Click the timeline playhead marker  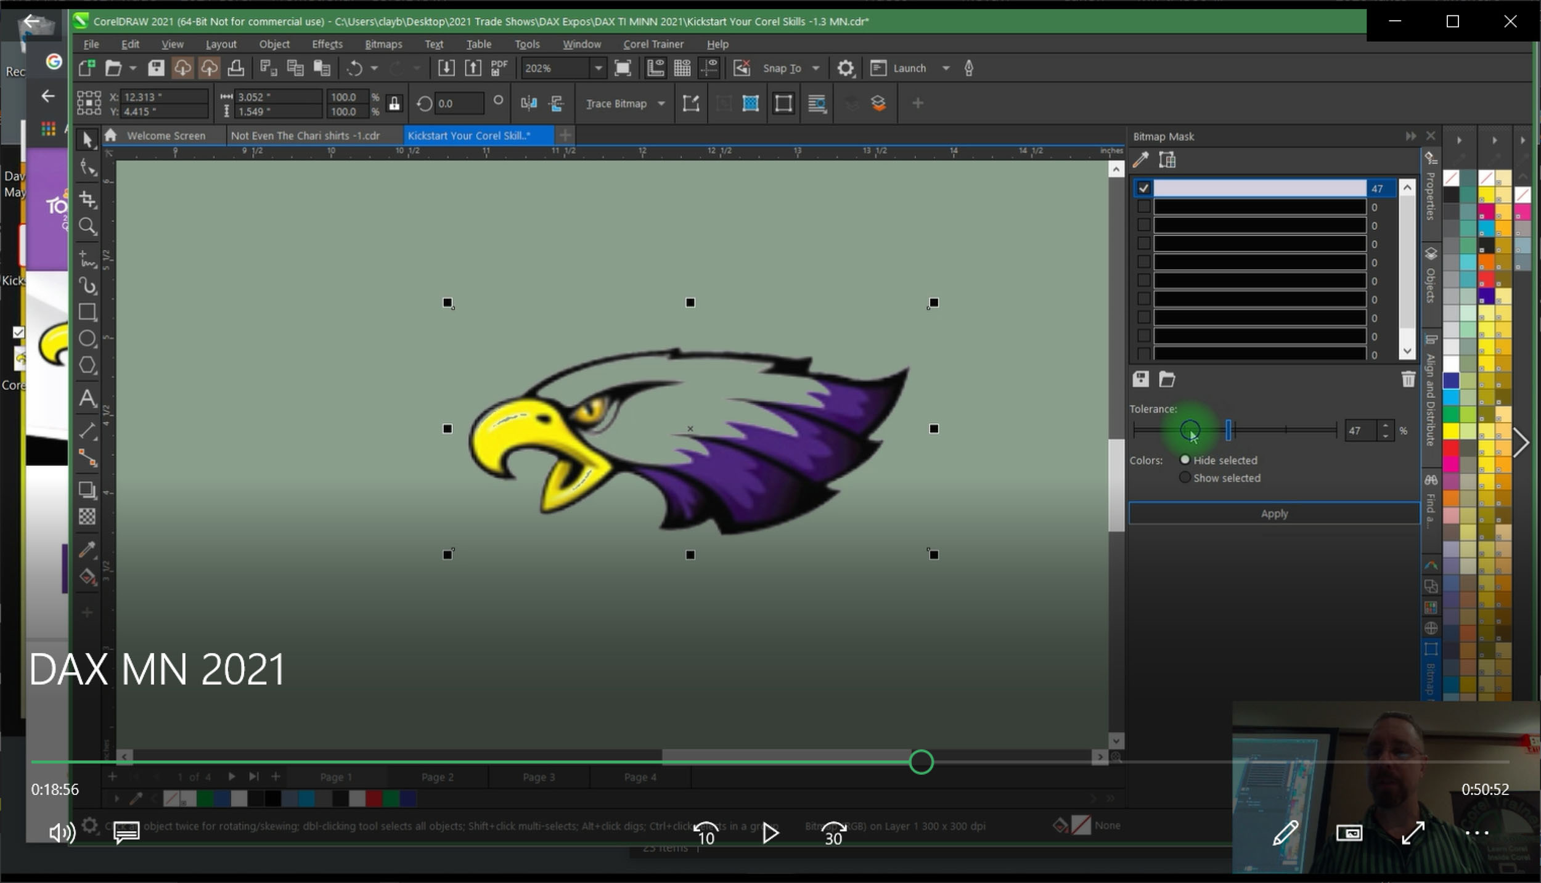point(920,760)
